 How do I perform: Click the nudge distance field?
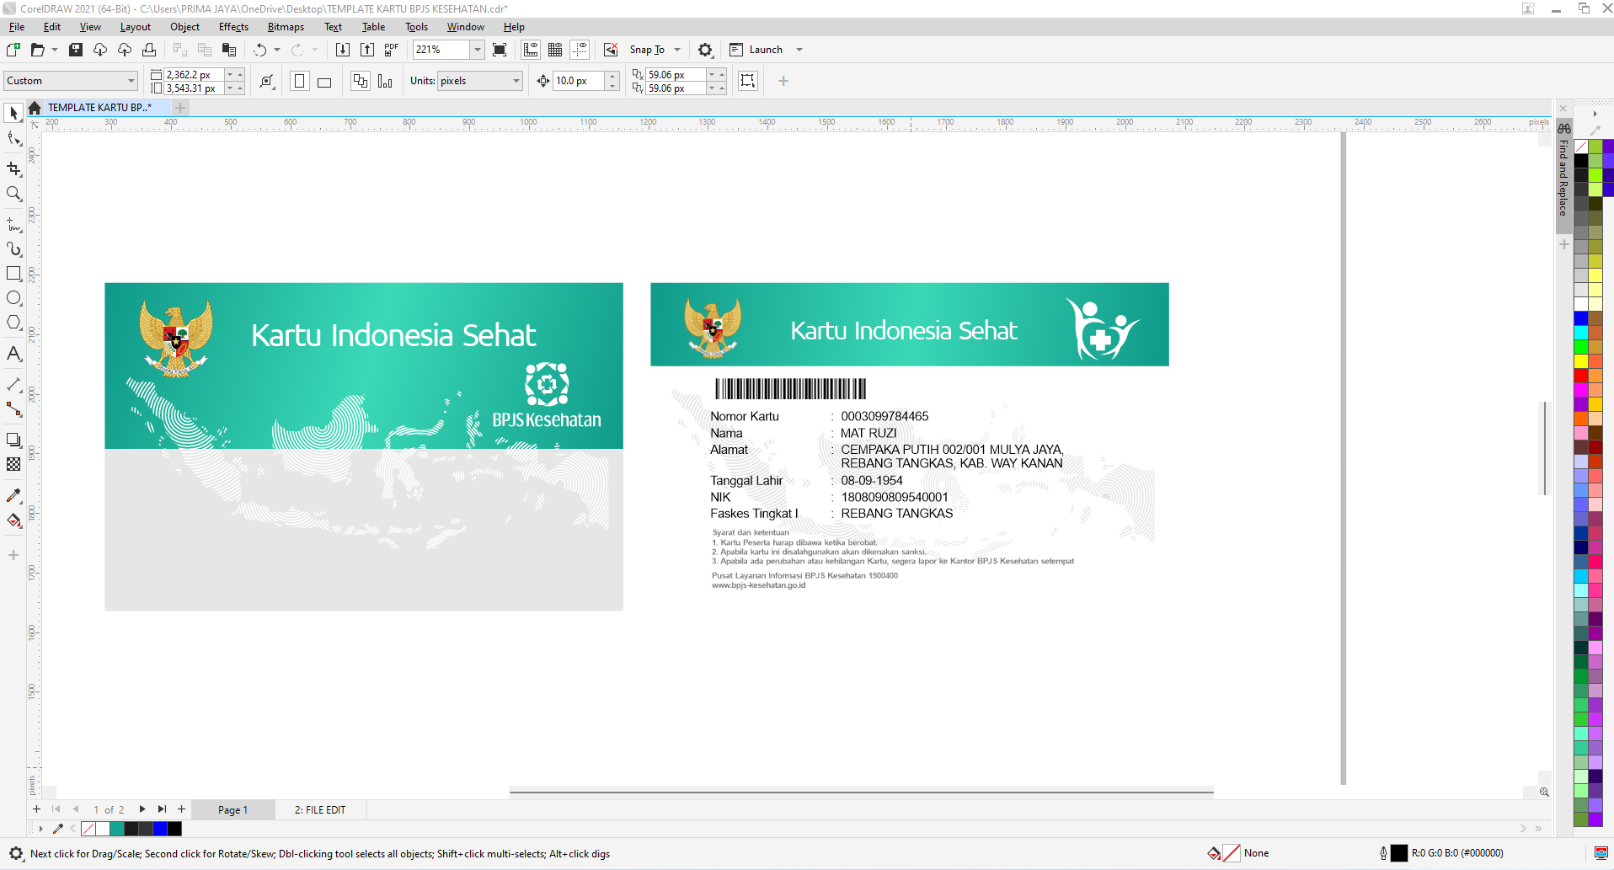(578, 81)
